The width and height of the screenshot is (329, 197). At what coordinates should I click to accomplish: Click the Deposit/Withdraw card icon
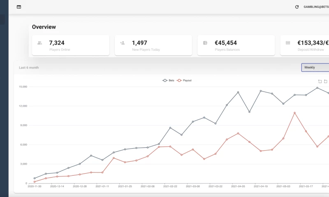(x=288, y=43)
